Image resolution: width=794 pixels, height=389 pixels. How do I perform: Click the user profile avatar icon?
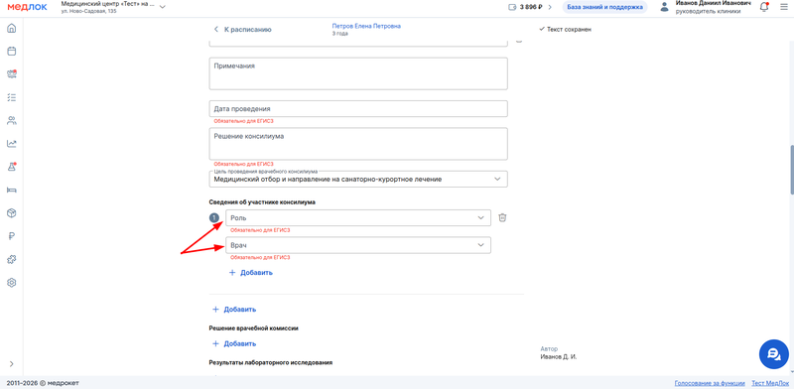tap(664, 7)
